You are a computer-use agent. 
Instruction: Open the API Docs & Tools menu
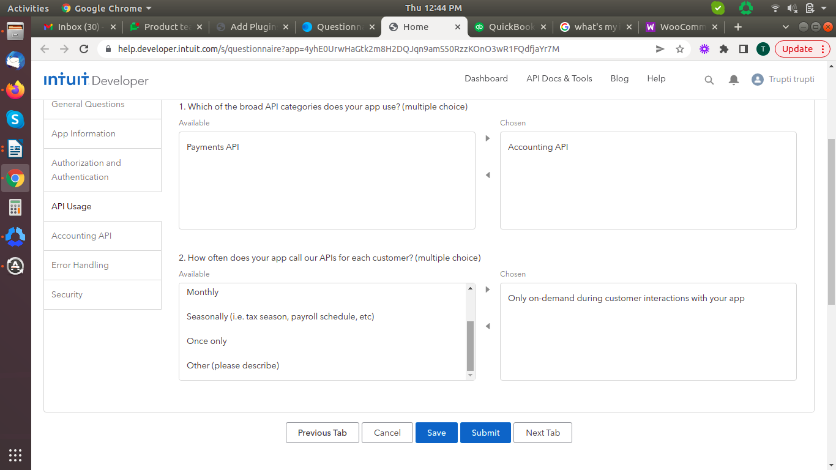pyautogui.click(x=559, y=78)
